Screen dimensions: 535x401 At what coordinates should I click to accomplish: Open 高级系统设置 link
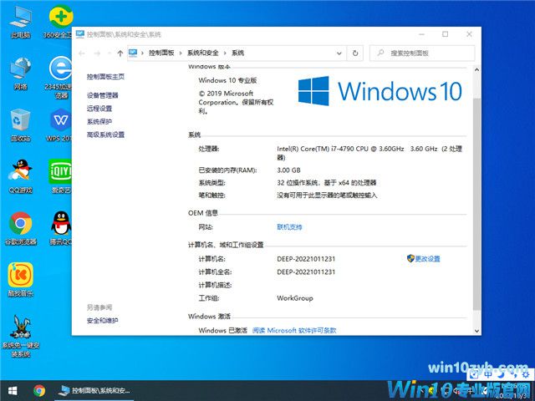pos(105,135)
